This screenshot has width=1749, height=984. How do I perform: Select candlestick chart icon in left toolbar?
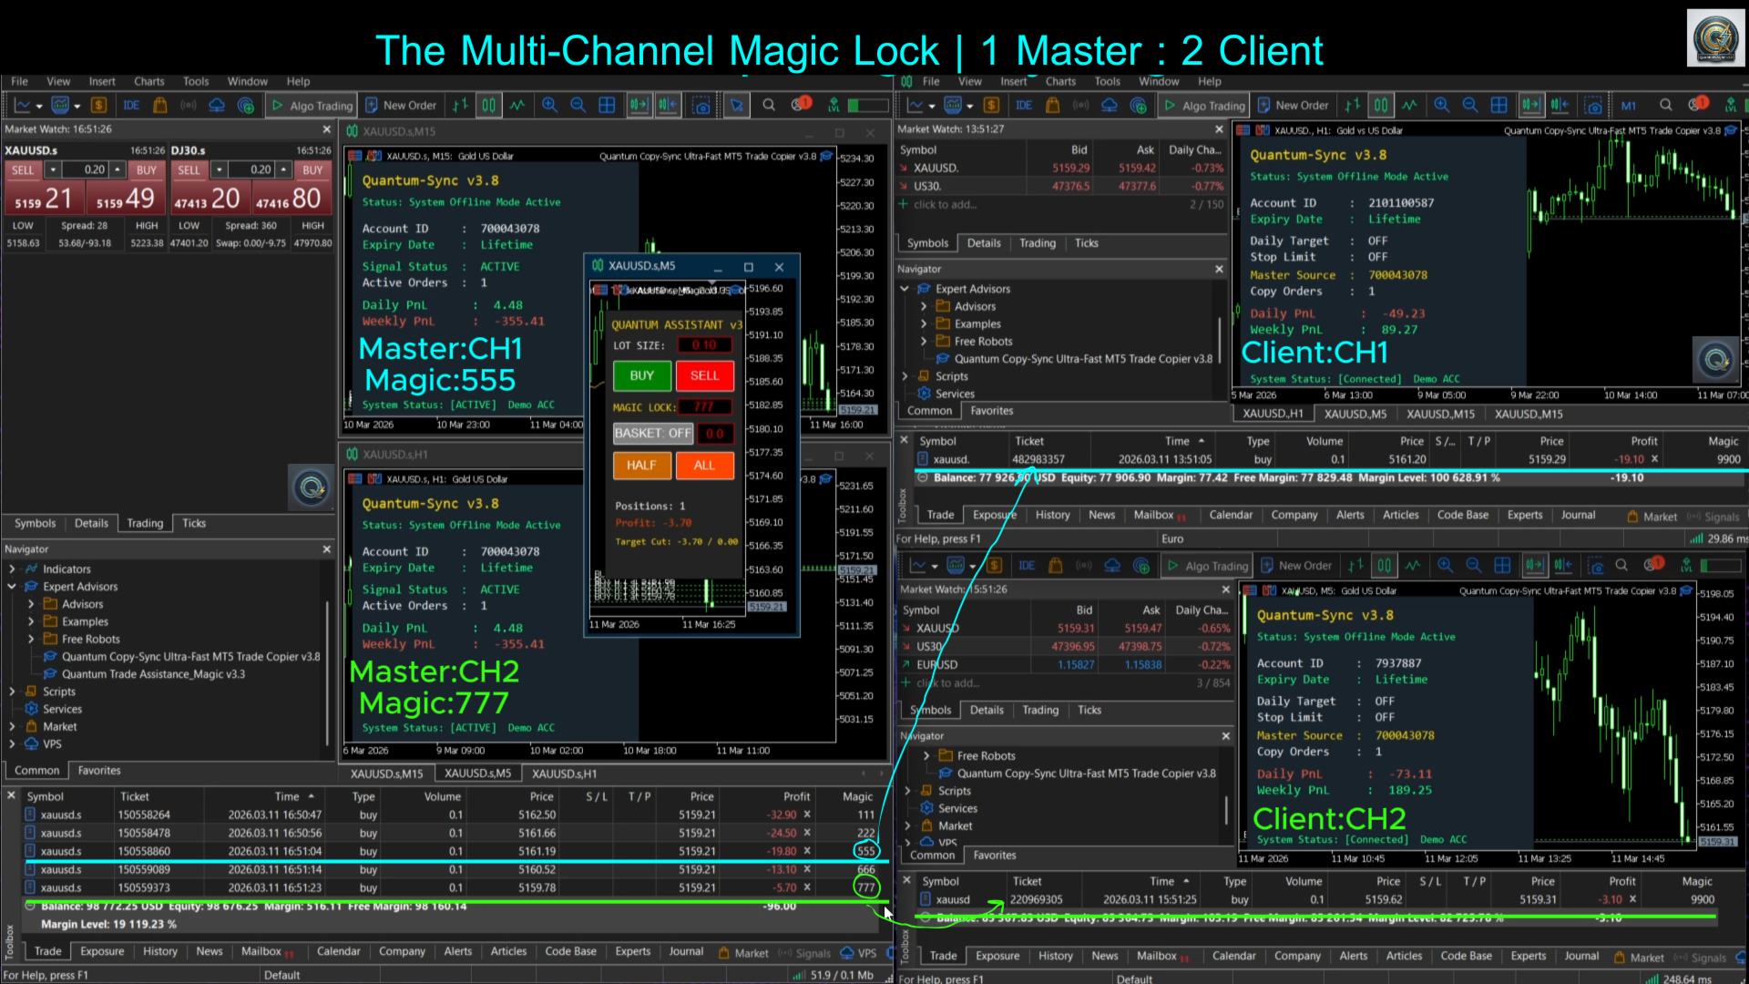click(x=489, y=106)
